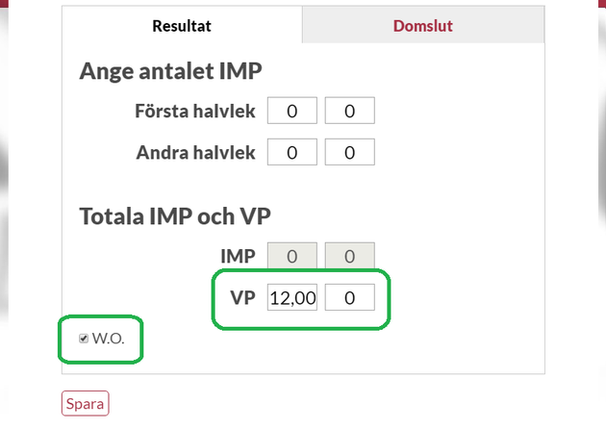Focus first Första halvlek IMP field
Image resolution: width=606 pixels, height=429 pixels.
[291, 111]
